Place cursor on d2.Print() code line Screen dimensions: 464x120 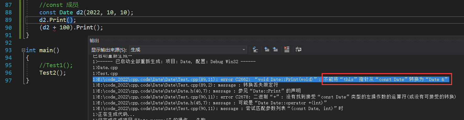coord(58,20)
